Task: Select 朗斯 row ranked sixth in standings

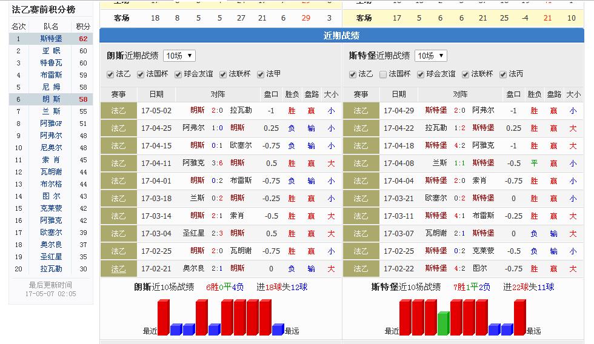Action: point(51,99)
